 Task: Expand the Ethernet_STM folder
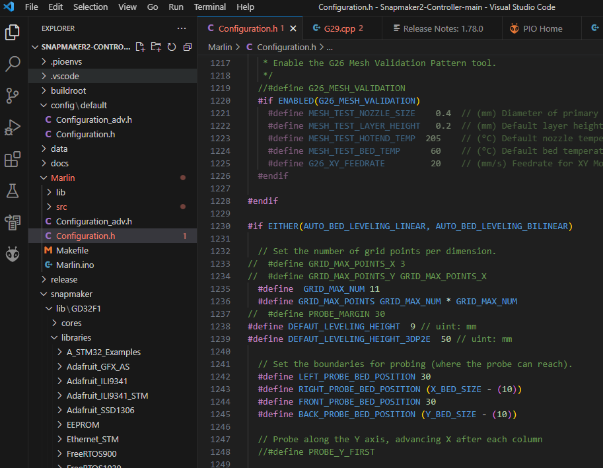coord(113,439)
